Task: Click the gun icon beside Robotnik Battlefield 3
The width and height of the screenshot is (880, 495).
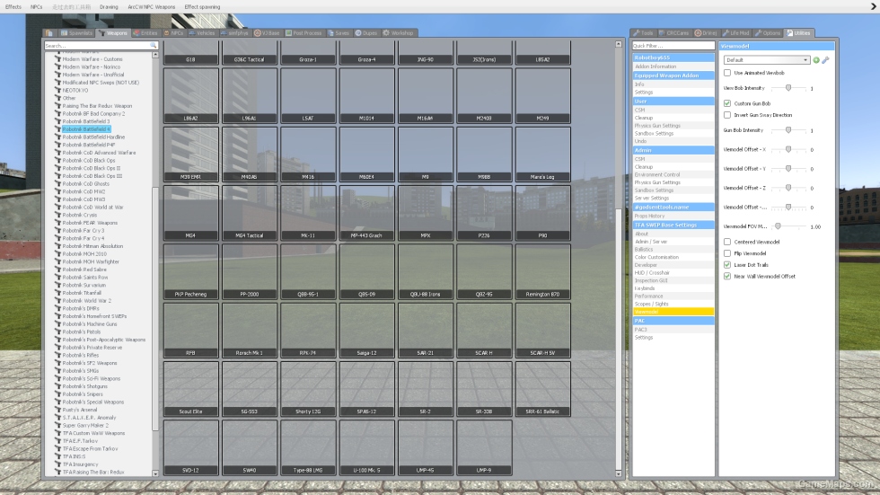Action: (57, 121)
